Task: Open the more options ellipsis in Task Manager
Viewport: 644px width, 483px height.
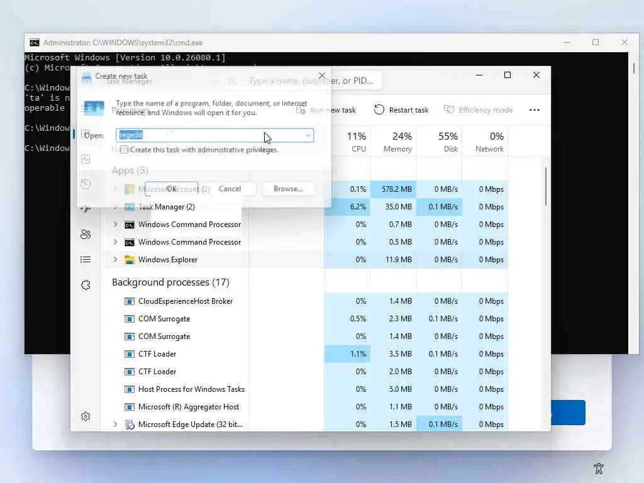Action: tap(535, 109)
